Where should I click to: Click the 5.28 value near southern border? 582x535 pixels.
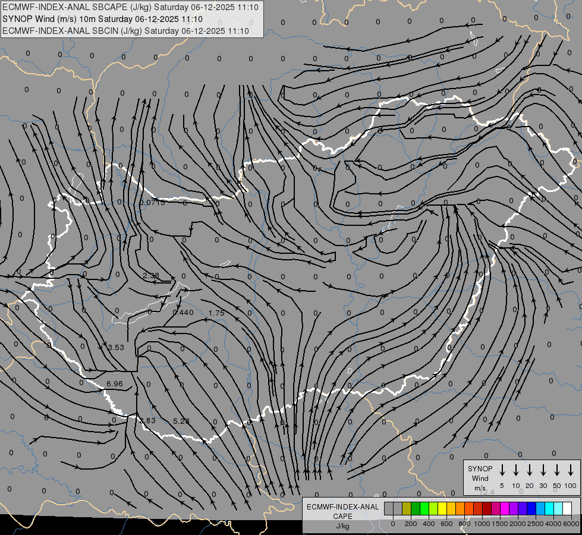(x=181, y=421)
